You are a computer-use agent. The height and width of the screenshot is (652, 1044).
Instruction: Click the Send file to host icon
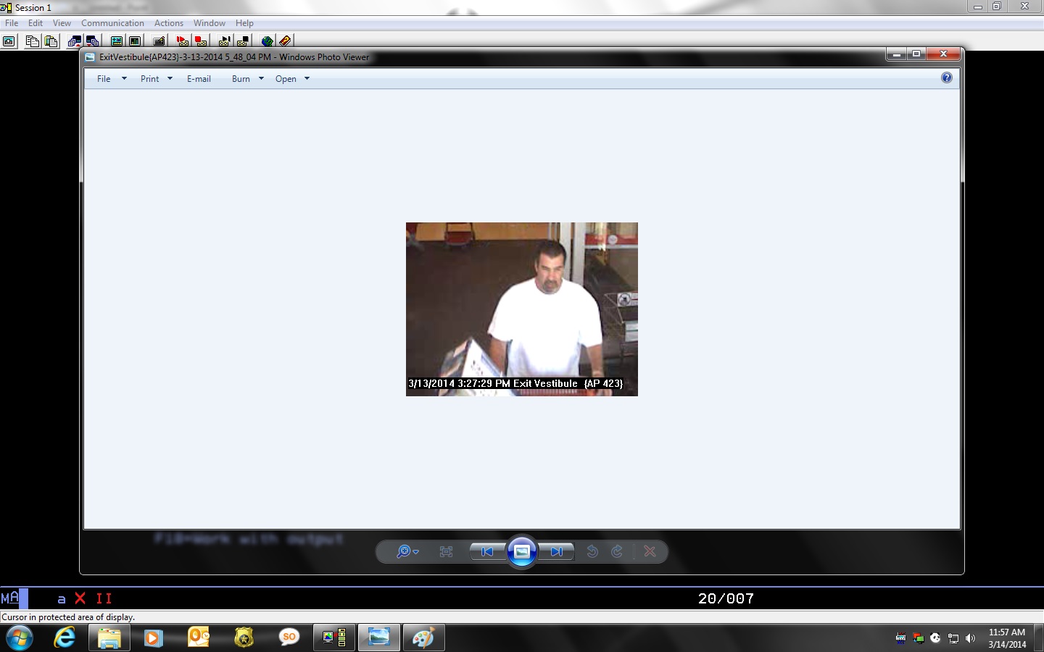(74, 41)
